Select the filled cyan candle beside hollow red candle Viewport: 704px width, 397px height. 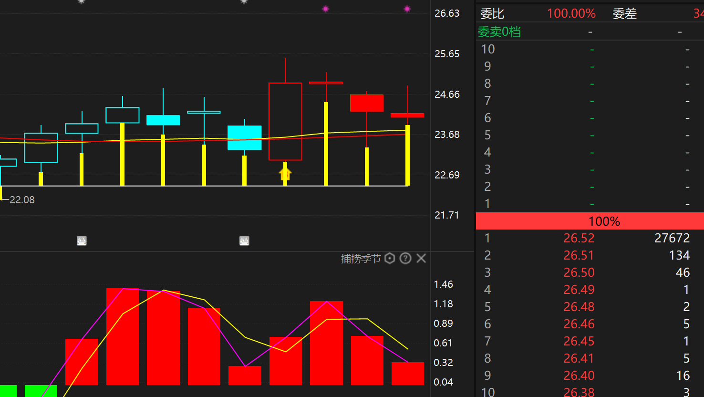point(245,138)
